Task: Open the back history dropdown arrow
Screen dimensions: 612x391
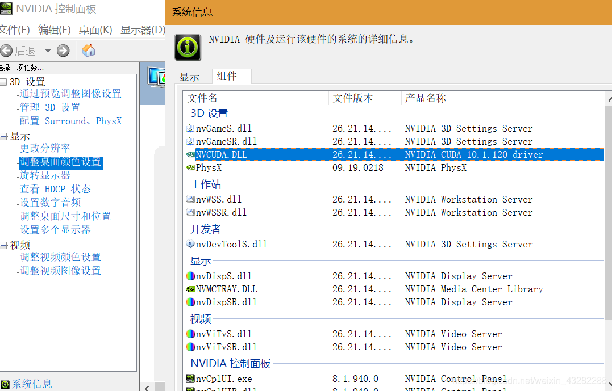Action: click(48, 51)
